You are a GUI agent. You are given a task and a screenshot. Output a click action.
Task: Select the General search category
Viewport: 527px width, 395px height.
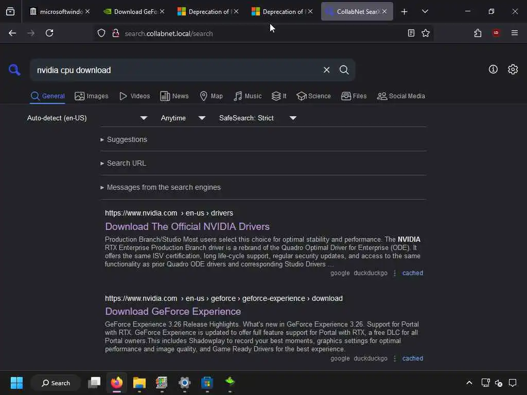pos(47,96)
